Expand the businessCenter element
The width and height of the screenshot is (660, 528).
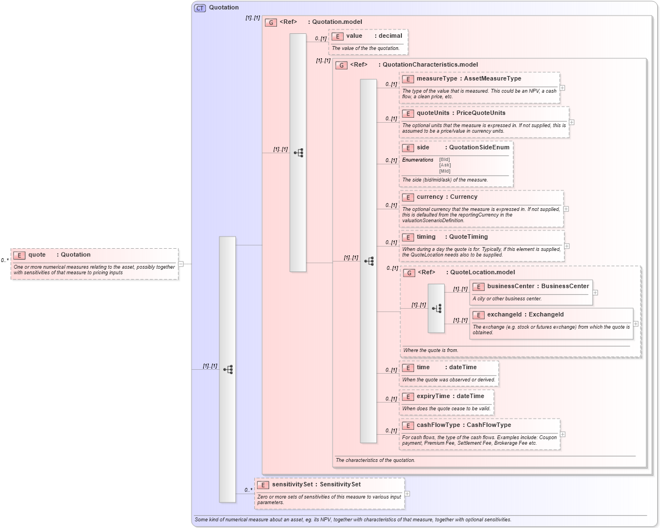[595, 293]
